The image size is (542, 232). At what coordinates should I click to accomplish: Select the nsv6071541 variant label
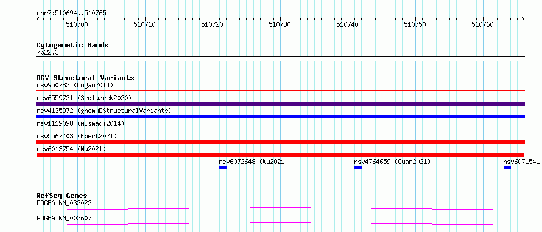coord(521,162)
